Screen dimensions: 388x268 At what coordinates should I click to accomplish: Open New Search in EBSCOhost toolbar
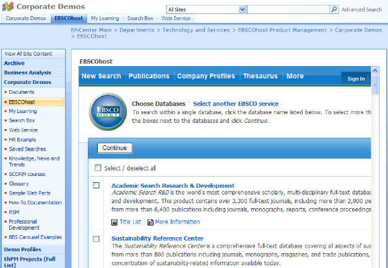[101, 76]
